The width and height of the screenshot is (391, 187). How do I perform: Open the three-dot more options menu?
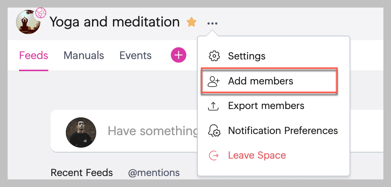(x=213, y=23)
